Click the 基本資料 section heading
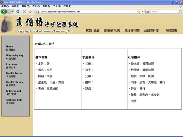This screenshot has width=183, height=137. tap(41, 57)
